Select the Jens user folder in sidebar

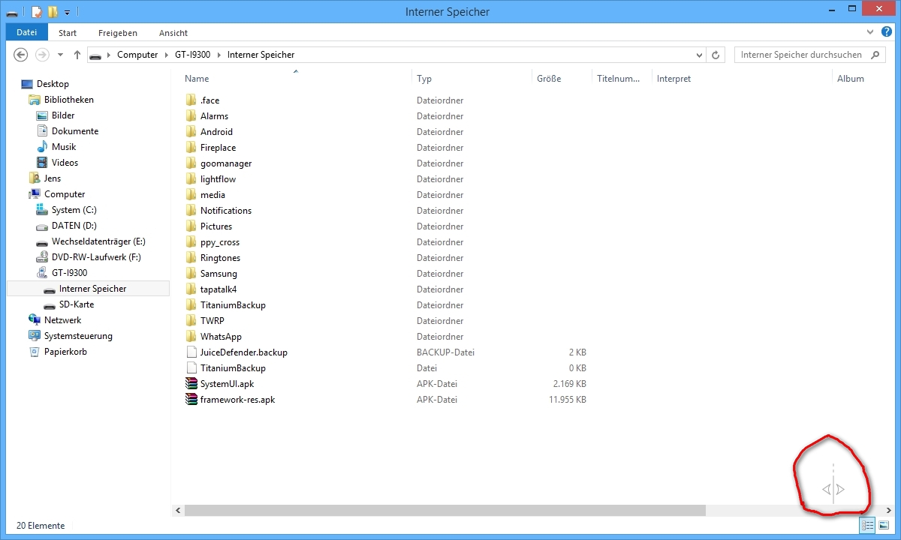point(53,178)
